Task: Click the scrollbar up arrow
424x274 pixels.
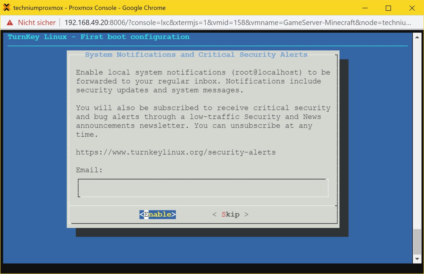Action: click(x=417, y=37)
